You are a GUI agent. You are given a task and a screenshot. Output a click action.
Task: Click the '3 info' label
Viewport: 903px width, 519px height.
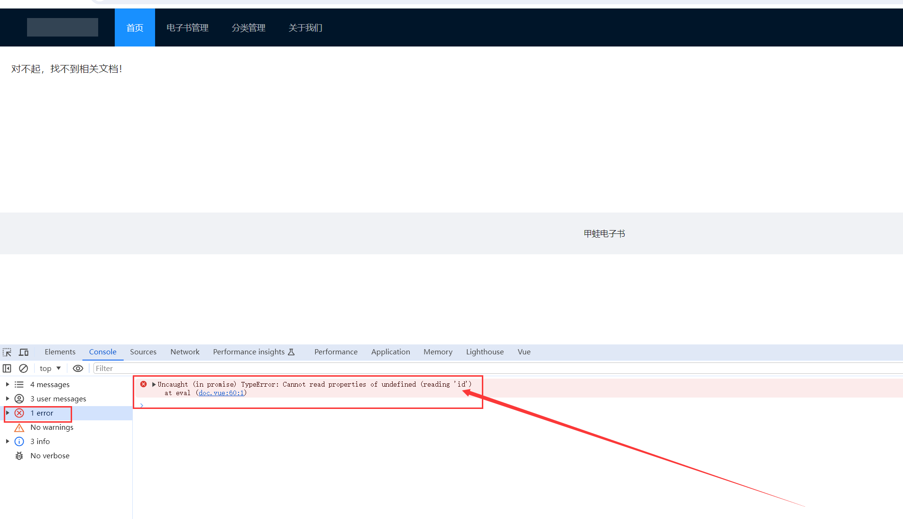click(x=40, y=442)
